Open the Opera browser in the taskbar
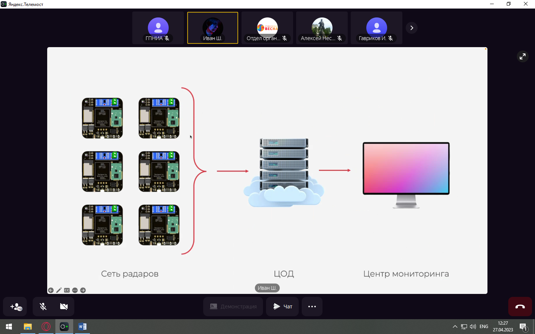This screenshot has width=535, height=334. pyautogui.click(x=46, y=327)
